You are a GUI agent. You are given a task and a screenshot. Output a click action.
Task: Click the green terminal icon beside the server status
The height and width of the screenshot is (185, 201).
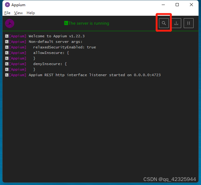66,23
